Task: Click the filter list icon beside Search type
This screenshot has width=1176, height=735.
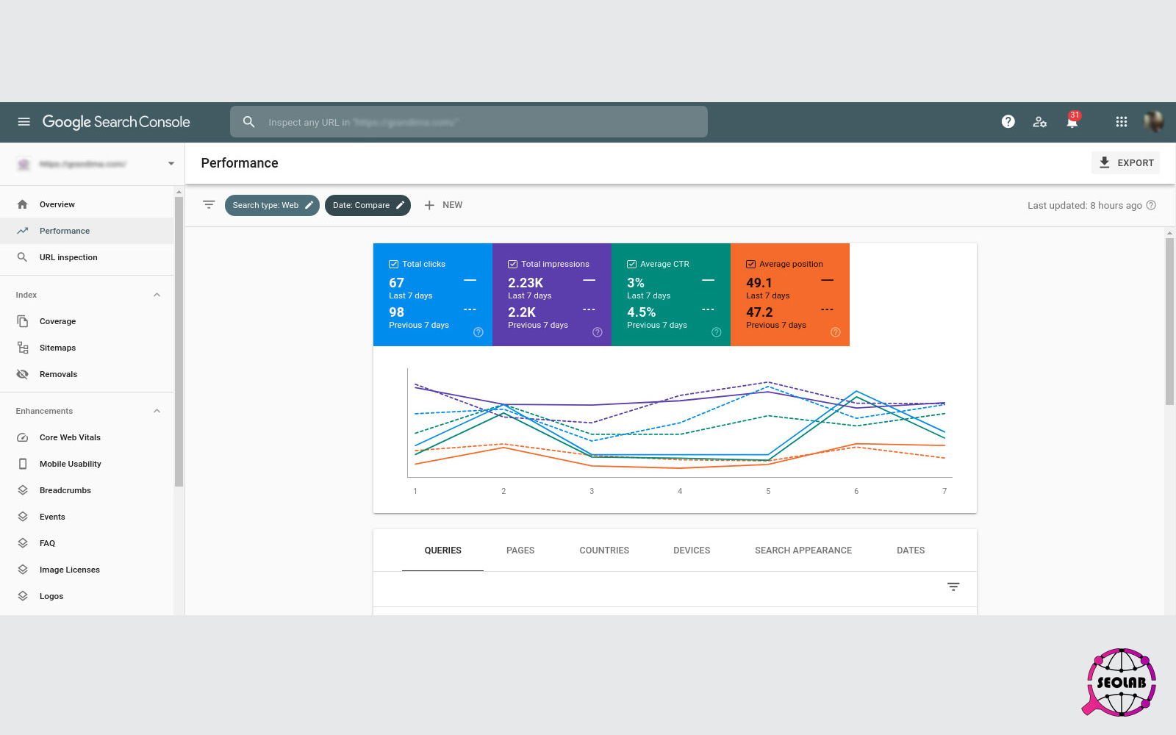Action: point(209,205)
